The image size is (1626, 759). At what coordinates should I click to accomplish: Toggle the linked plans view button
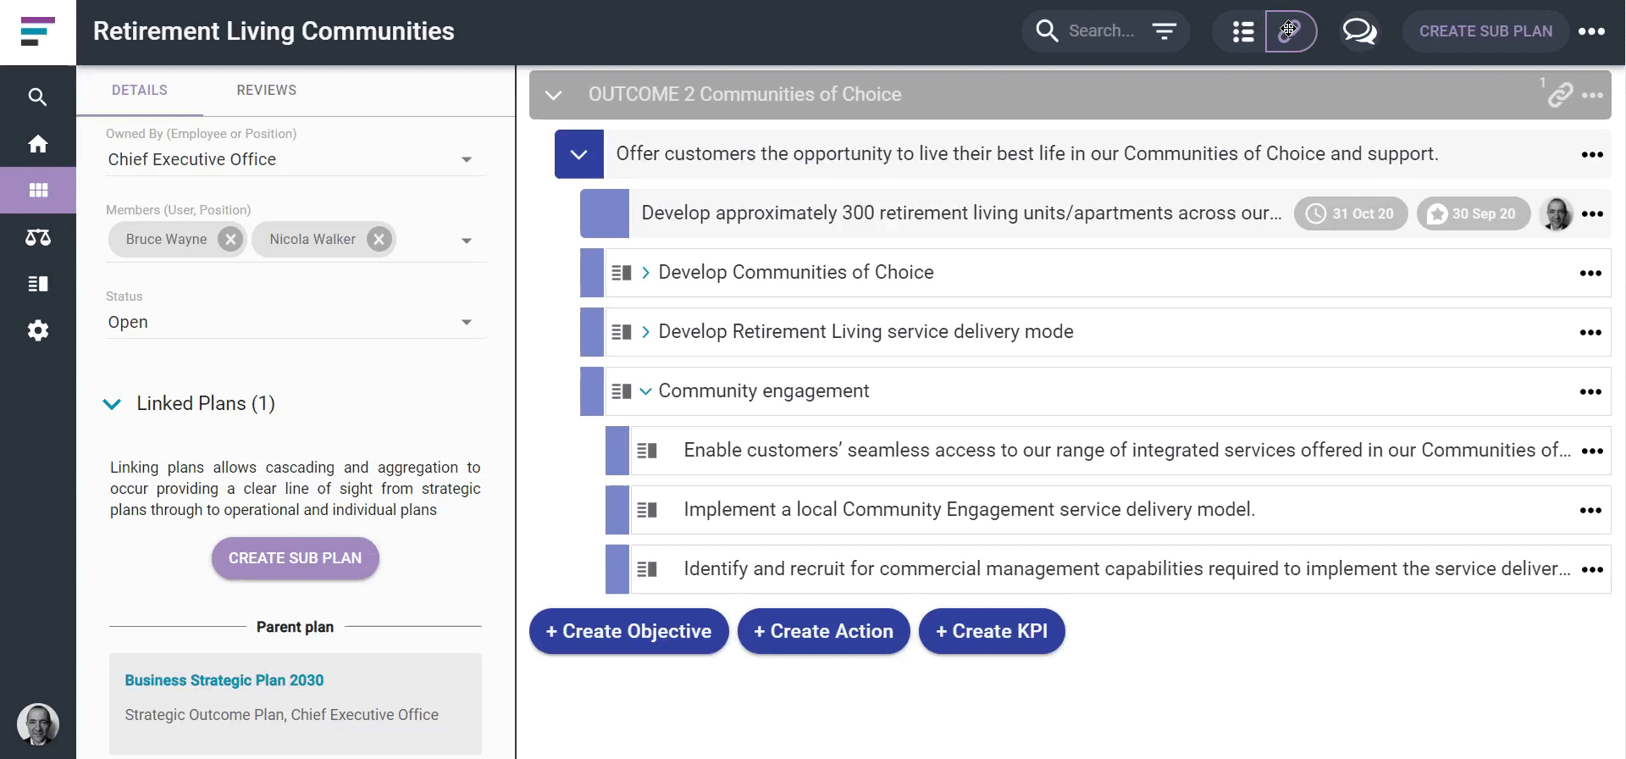click(x=1290, y=31)
